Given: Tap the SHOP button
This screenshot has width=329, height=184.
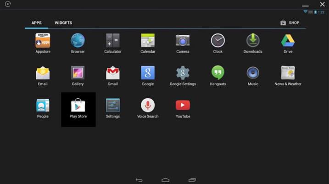Looking at the screenshot, I should [290, 22].
